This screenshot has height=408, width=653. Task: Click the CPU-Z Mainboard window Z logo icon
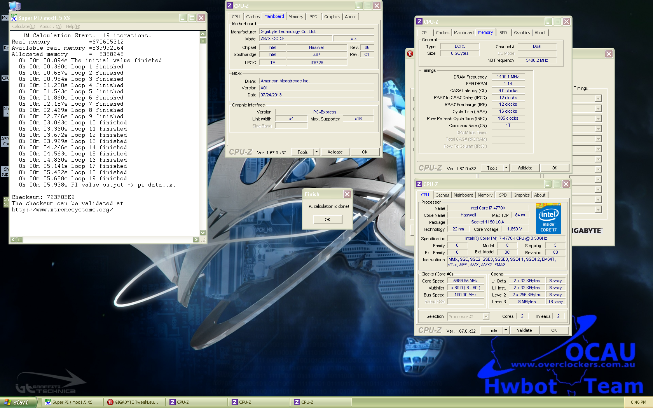tap(230, 5)
